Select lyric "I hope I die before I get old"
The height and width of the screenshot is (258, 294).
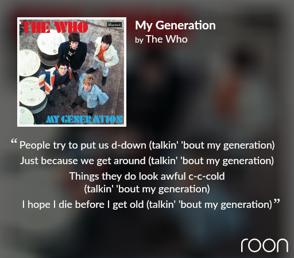click(83, 204)
